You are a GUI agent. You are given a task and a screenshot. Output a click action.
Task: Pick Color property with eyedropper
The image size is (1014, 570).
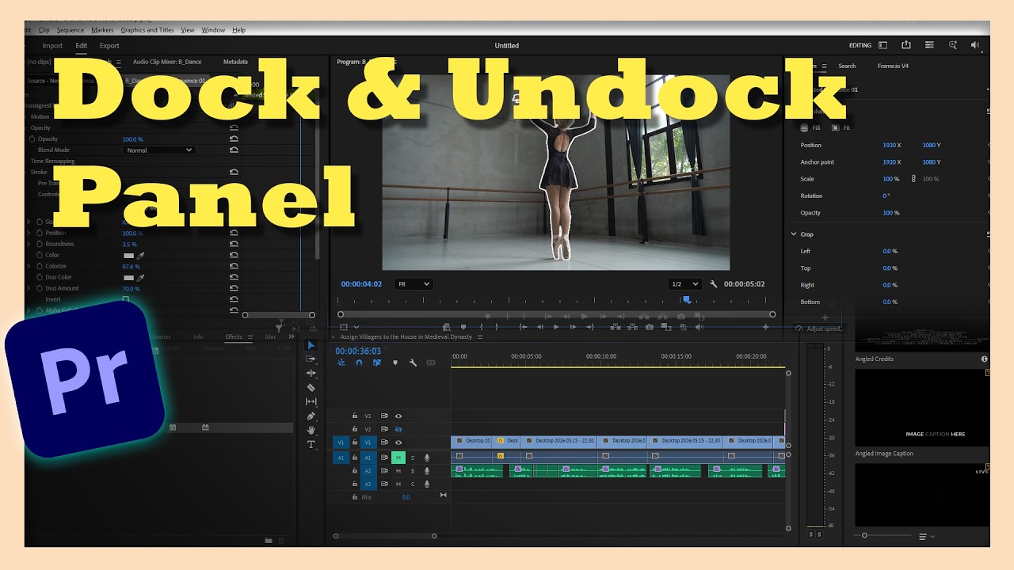click(142, 256)
